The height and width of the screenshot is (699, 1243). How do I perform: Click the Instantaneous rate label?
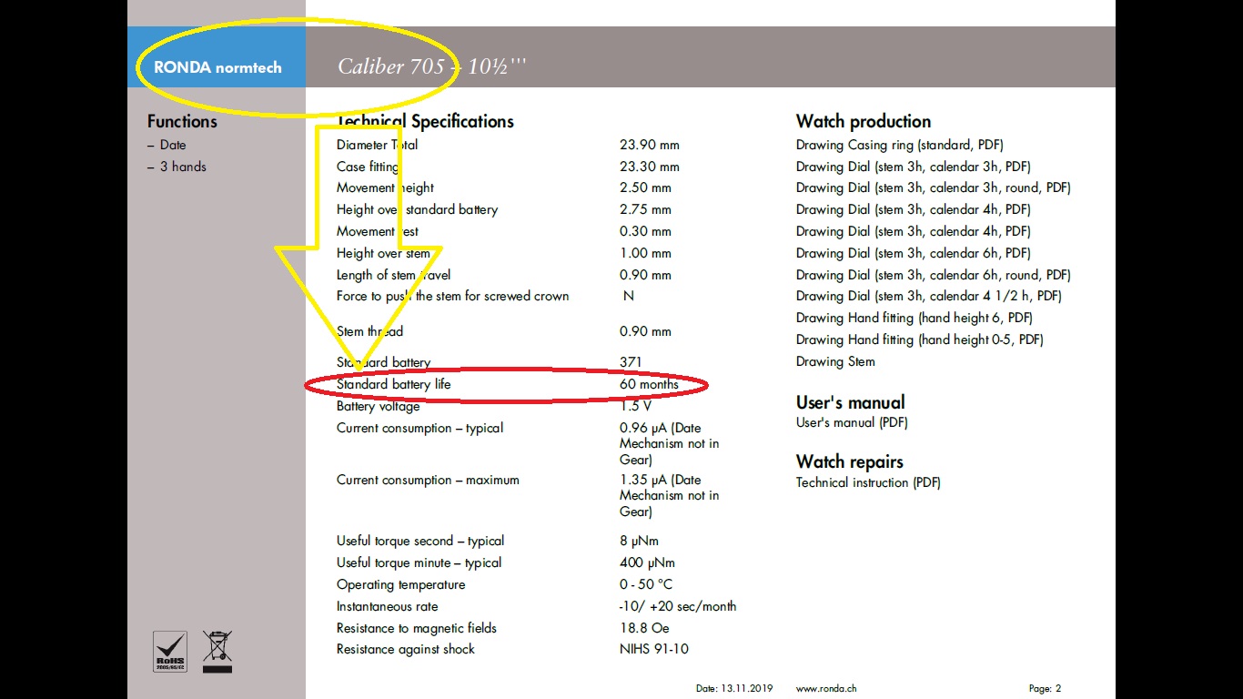coord(387,606)
